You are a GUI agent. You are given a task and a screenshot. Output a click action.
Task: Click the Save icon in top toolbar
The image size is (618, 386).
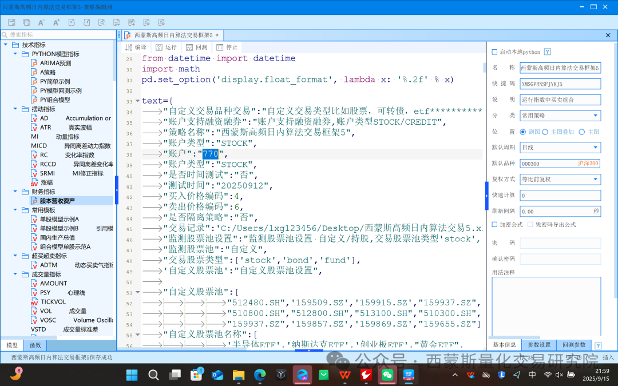click(x=11, y=22)
